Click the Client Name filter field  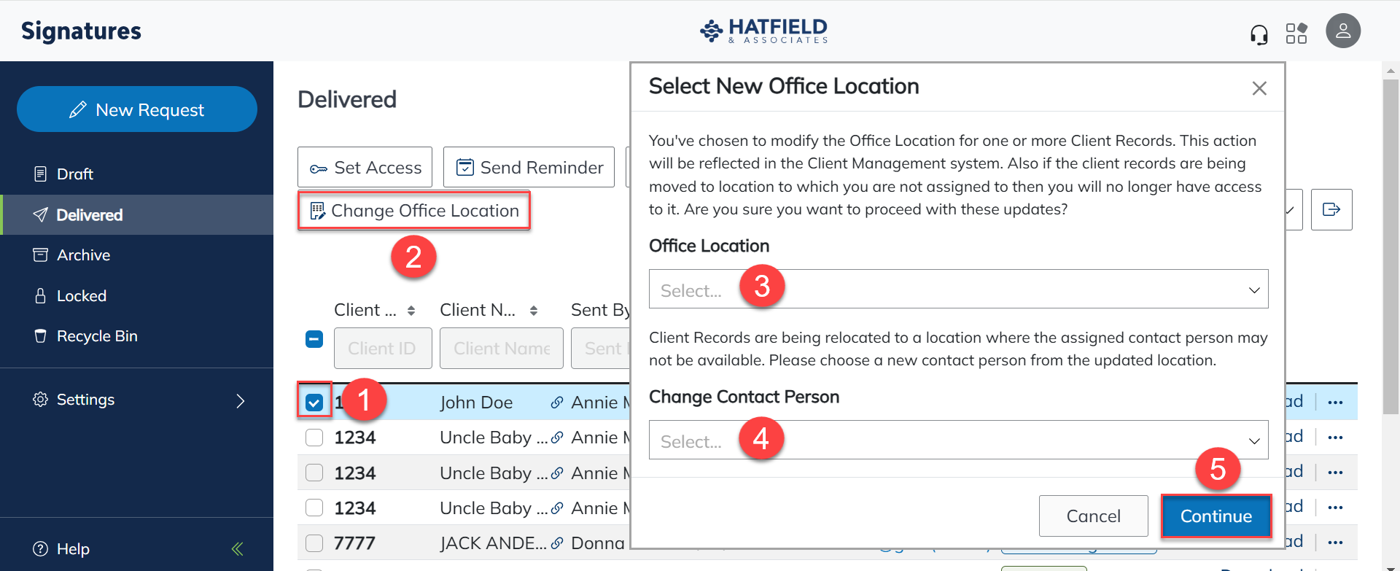point(502,348)
